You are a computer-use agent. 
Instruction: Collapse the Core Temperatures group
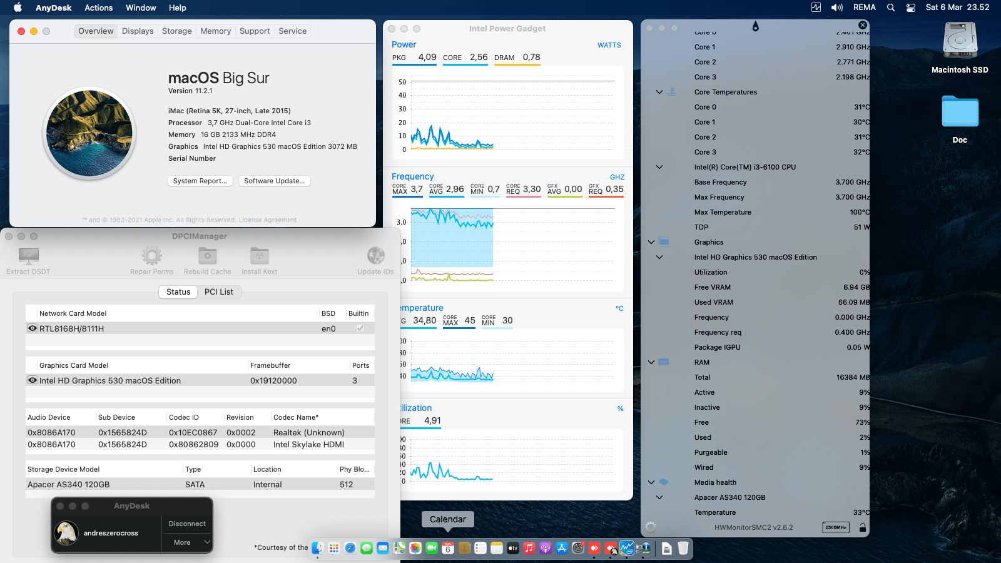pos(659,92)
